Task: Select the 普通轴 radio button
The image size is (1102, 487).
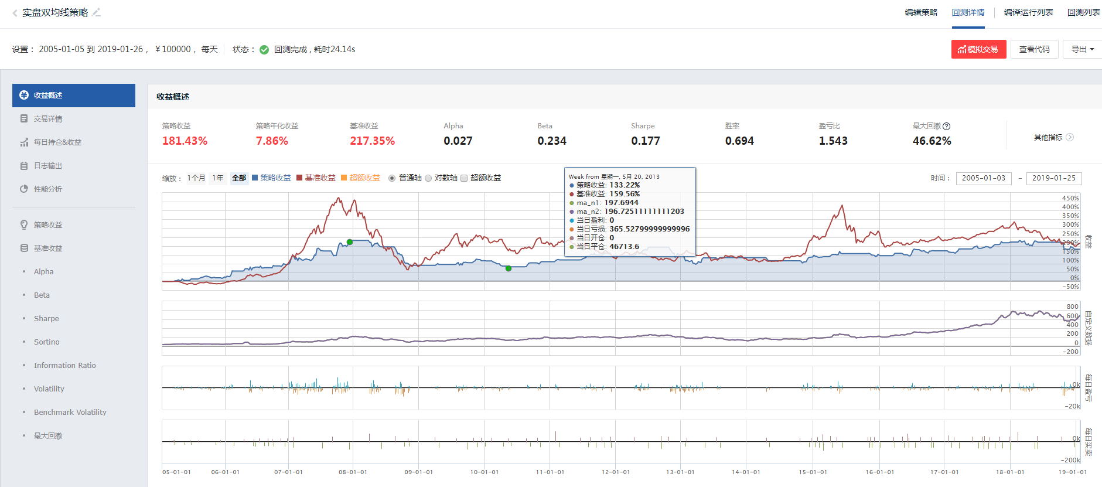Action: point(392,178)
